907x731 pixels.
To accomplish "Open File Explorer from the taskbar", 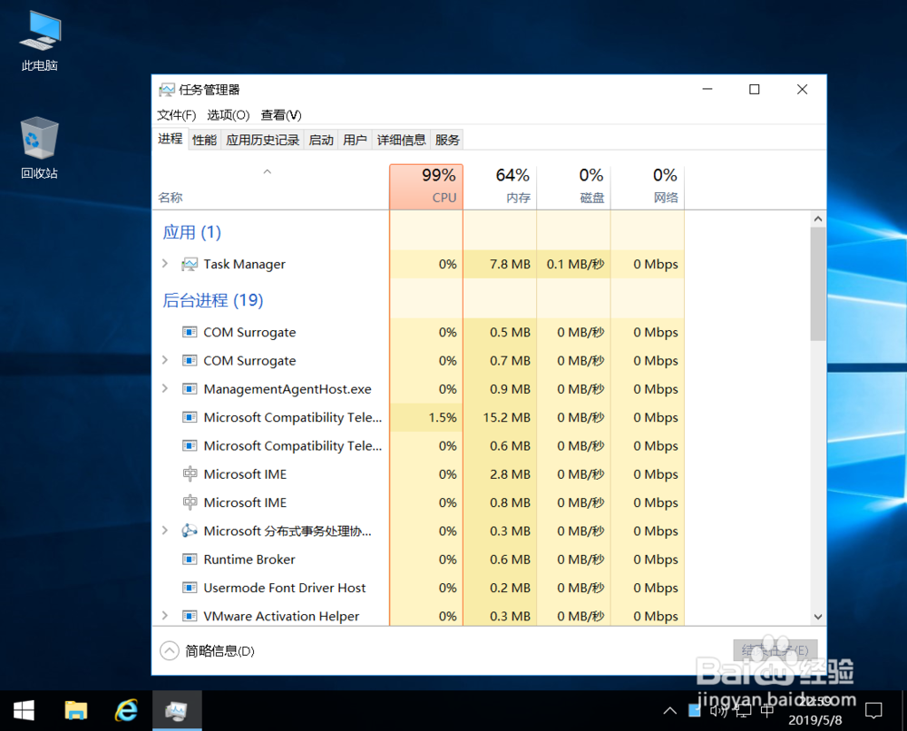I will coord(76,711).
